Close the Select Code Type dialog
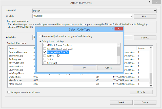 pos(119,29)
